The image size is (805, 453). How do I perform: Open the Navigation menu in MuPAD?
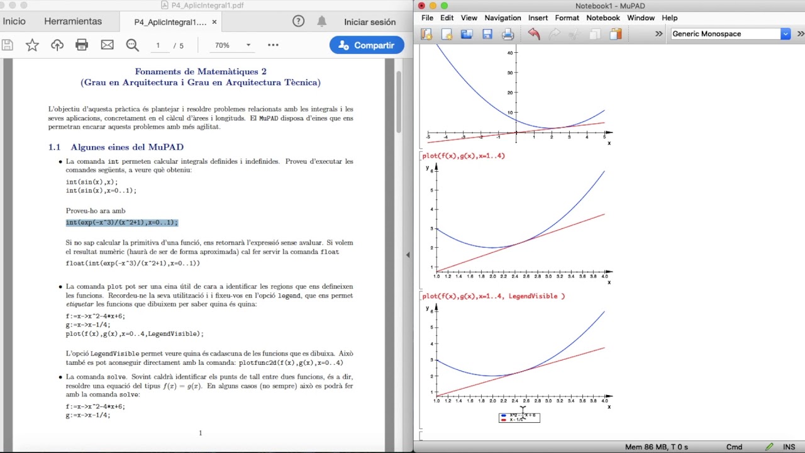(x=502, y=18)
